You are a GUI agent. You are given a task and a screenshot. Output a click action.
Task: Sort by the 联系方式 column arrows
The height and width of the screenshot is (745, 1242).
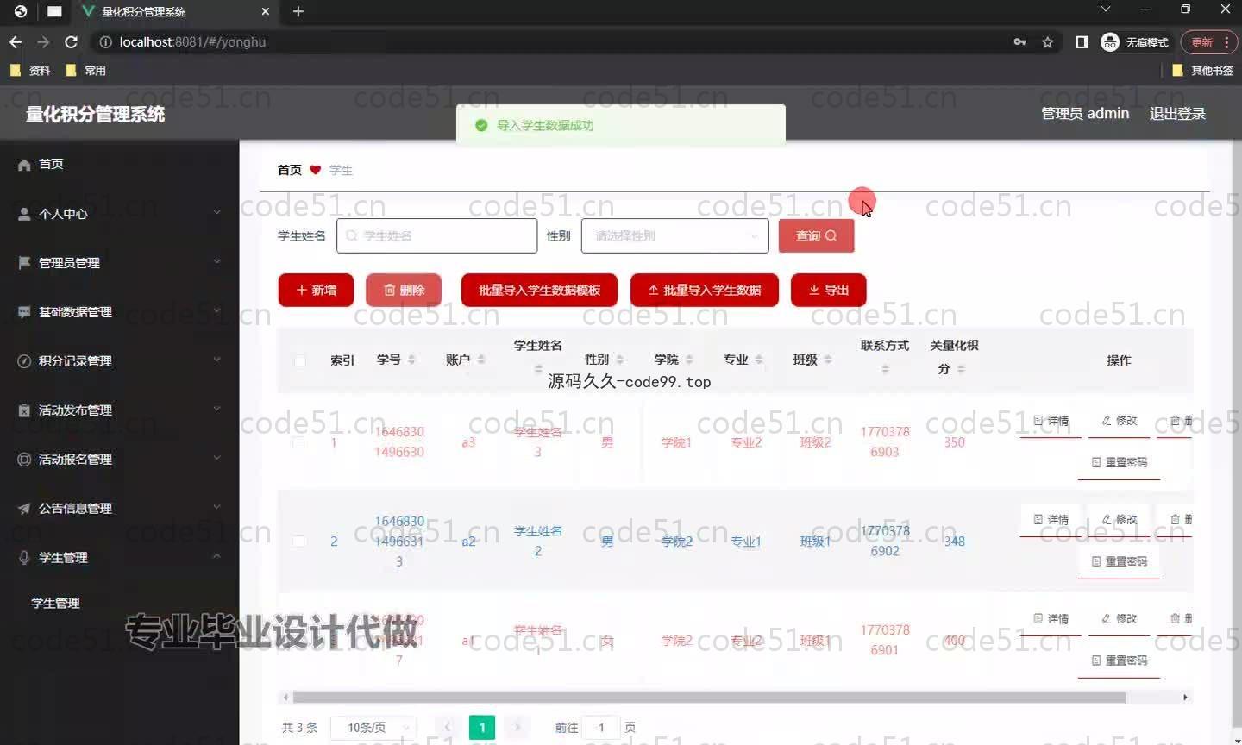(885, 369)
